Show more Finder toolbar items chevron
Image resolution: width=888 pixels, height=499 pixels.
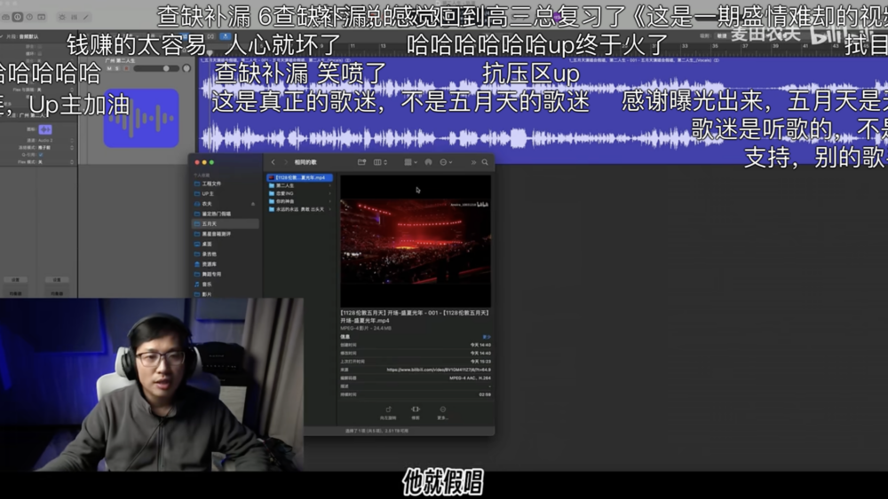click(473, 162)
